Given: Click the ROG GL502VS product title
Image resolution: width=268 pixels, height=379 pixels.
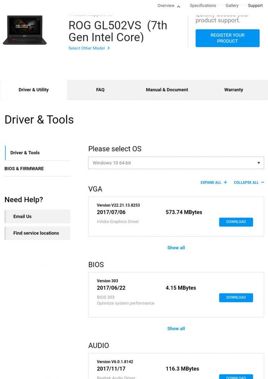Looking at the screenshot, I should [118, 31].
